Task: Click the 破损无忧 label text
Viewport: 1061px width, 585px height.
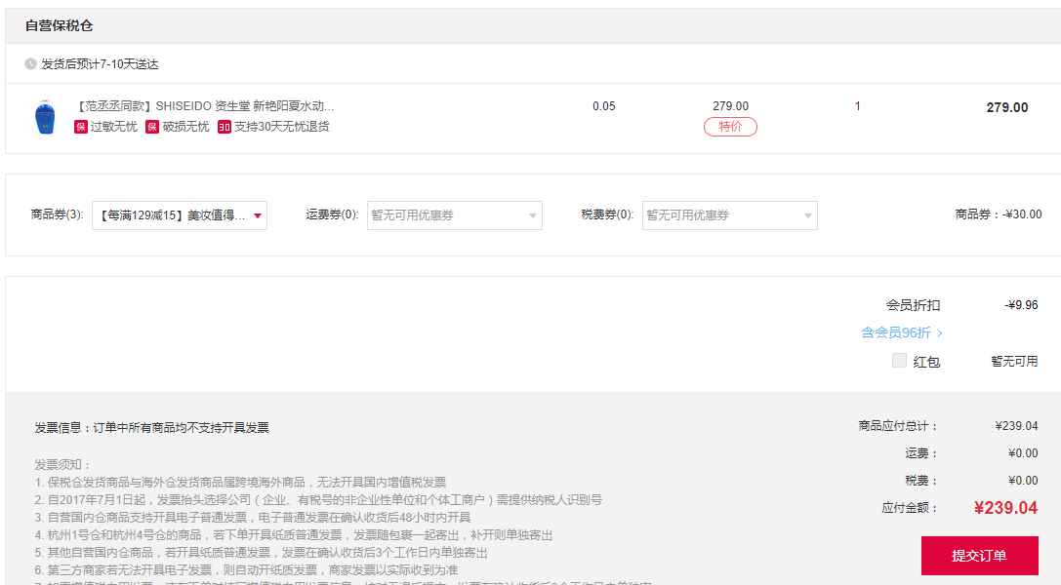Action: (185, 127)
